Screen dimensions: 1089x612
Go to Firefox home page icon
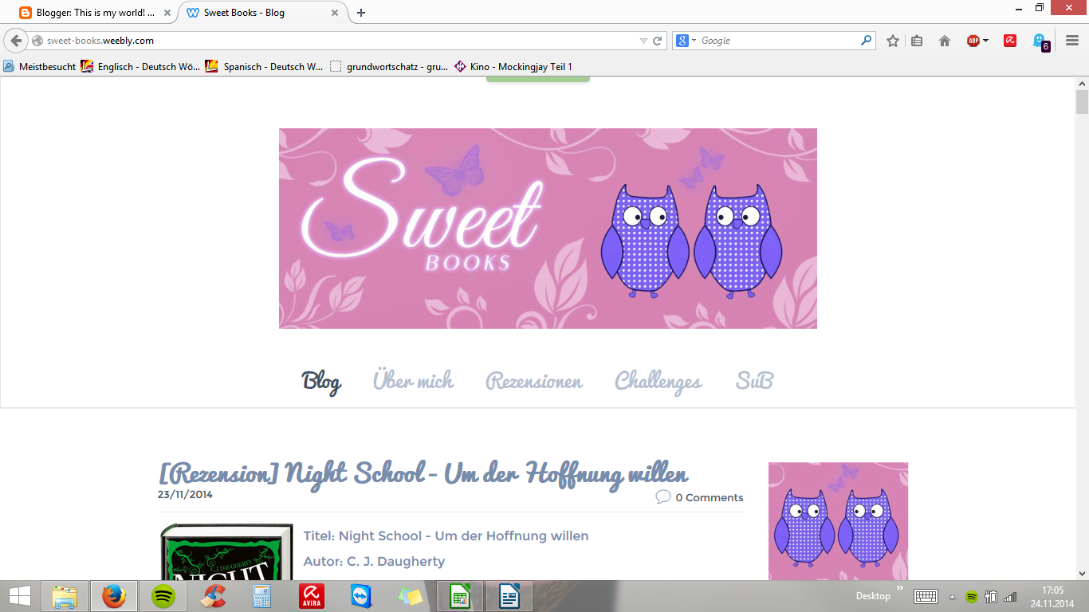(x=945, y=41)
